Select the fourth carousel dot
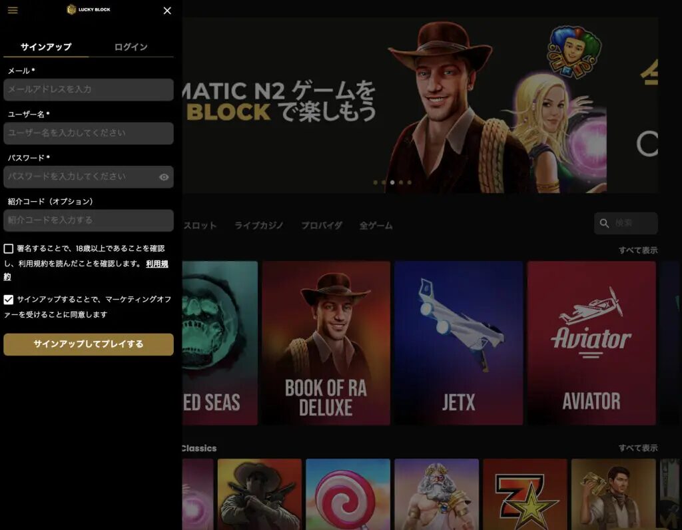 tap(401, 182)
